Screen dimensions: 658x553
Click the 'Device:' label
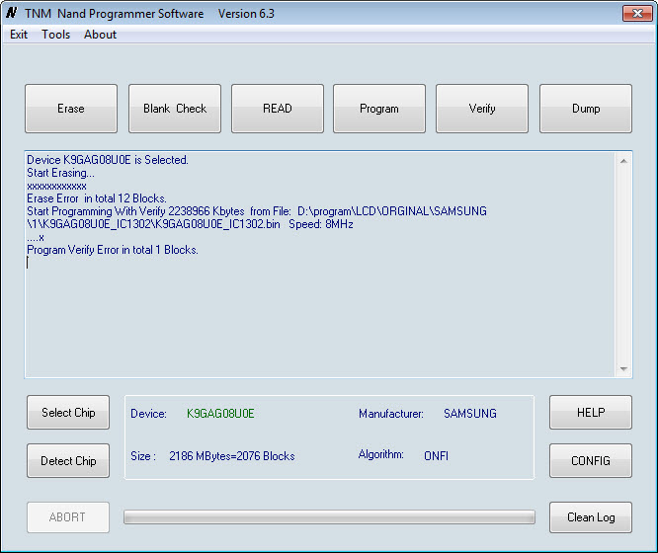pos(148,414)
